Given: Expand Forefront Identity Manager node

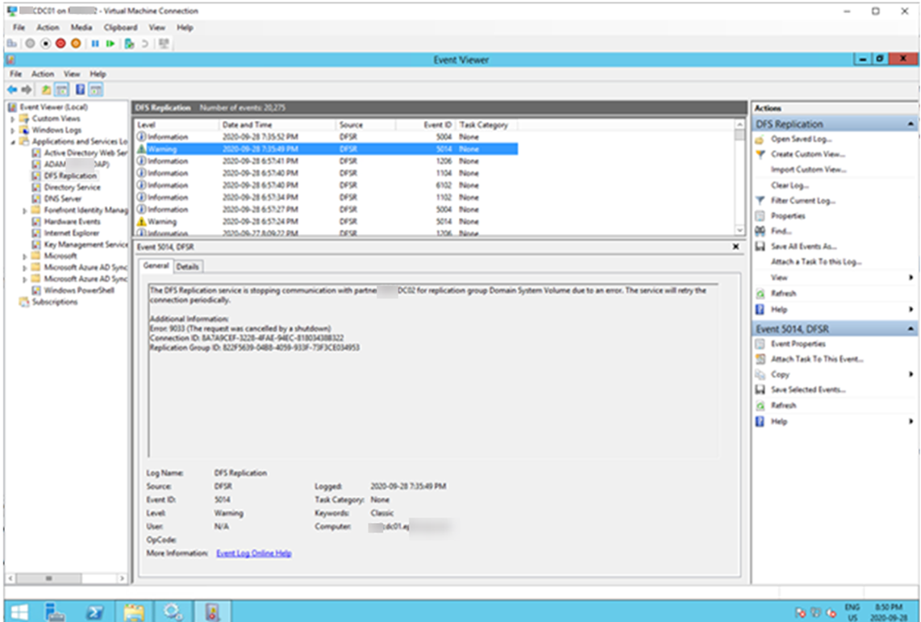Looking at the screenshot, I should (25, 211).
